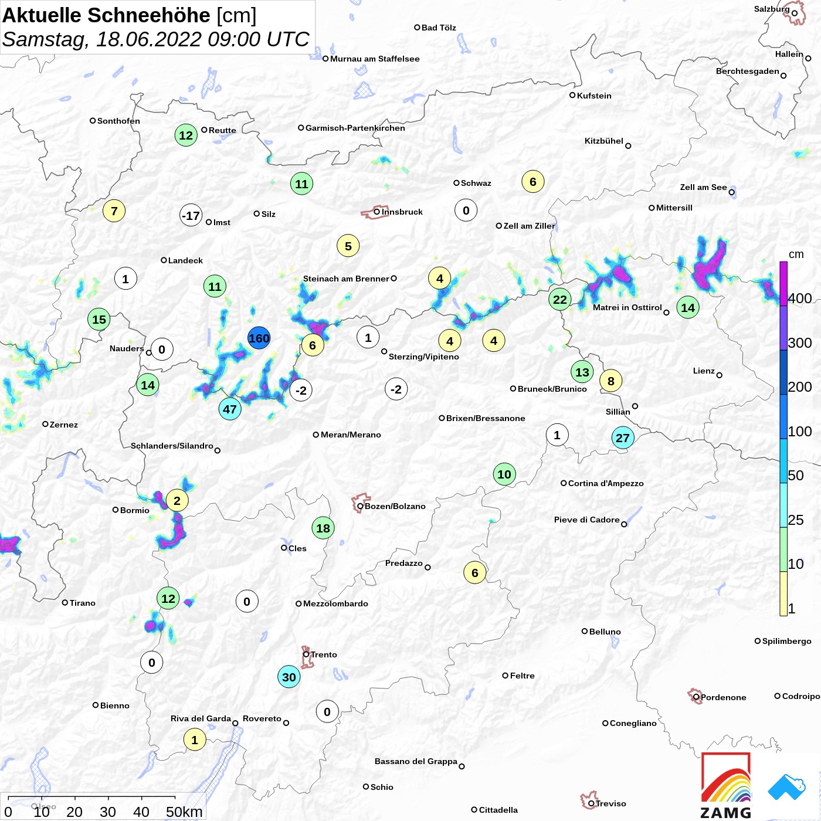Click the Kitzbühel town label

603,141
